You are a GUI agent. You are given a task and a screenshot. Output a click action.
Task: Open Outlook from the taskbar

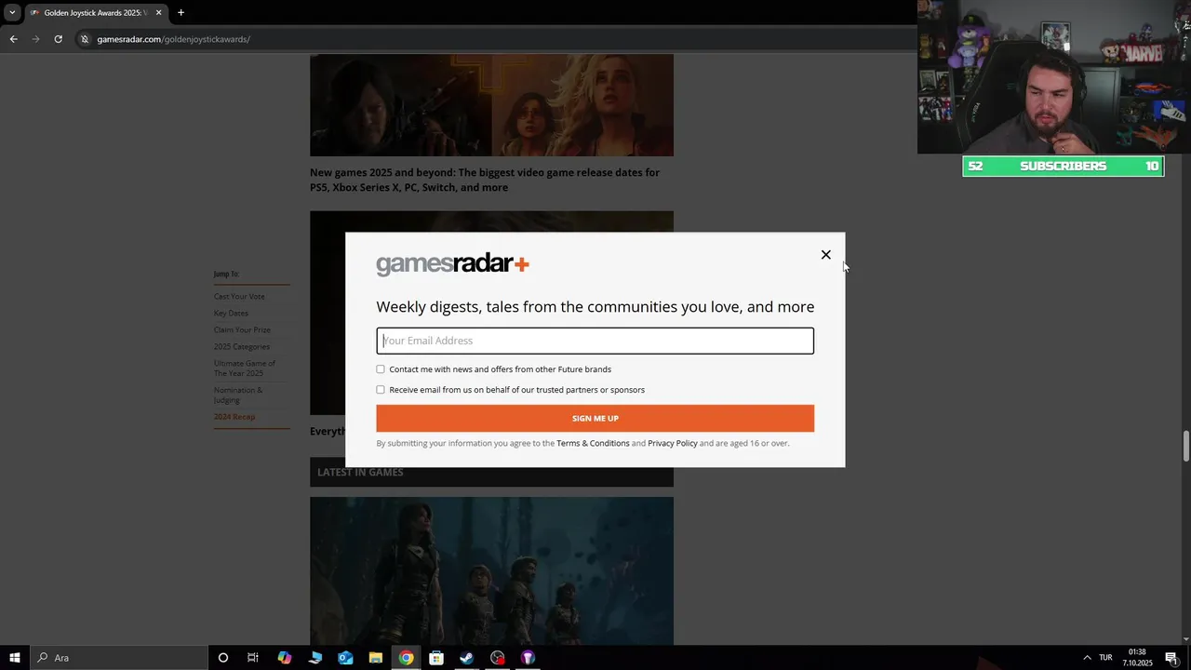[345, 658]
